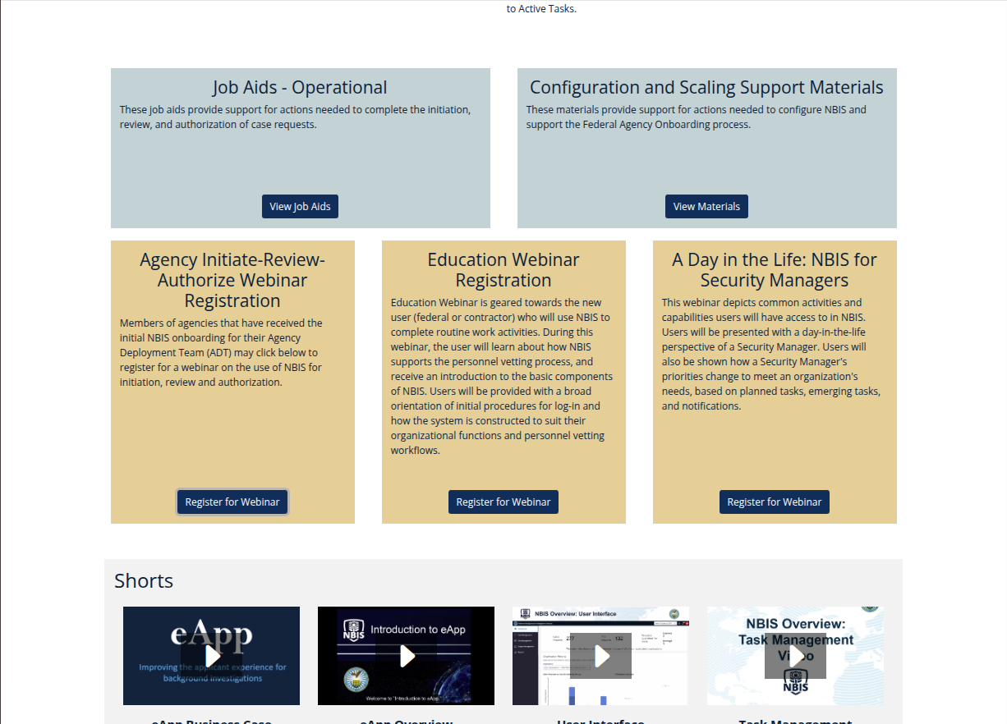This screenshot has height=724, width=1007.
Task: Register for Agency Initiate-Review-Authorize Webinar
Action: tap(232, 502)
